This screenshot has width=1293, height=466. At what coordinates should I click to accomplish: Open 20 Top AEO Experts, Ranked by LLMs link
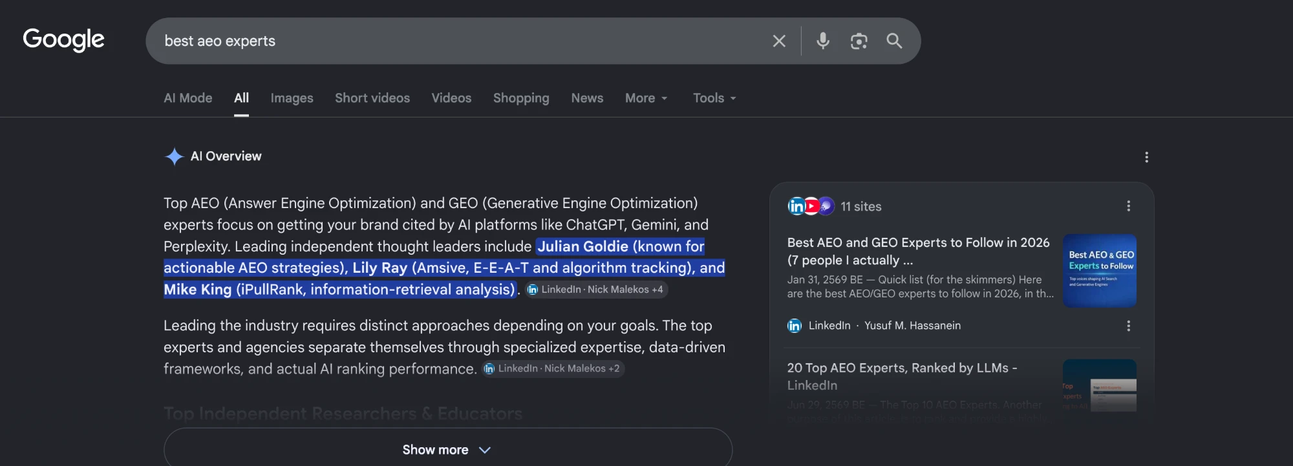[902, 376]
